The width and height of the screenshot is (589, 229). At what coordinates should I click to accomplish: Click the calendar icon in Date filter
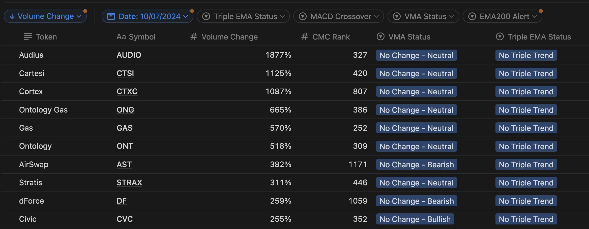pyautogui.click(x=111, y=17)
